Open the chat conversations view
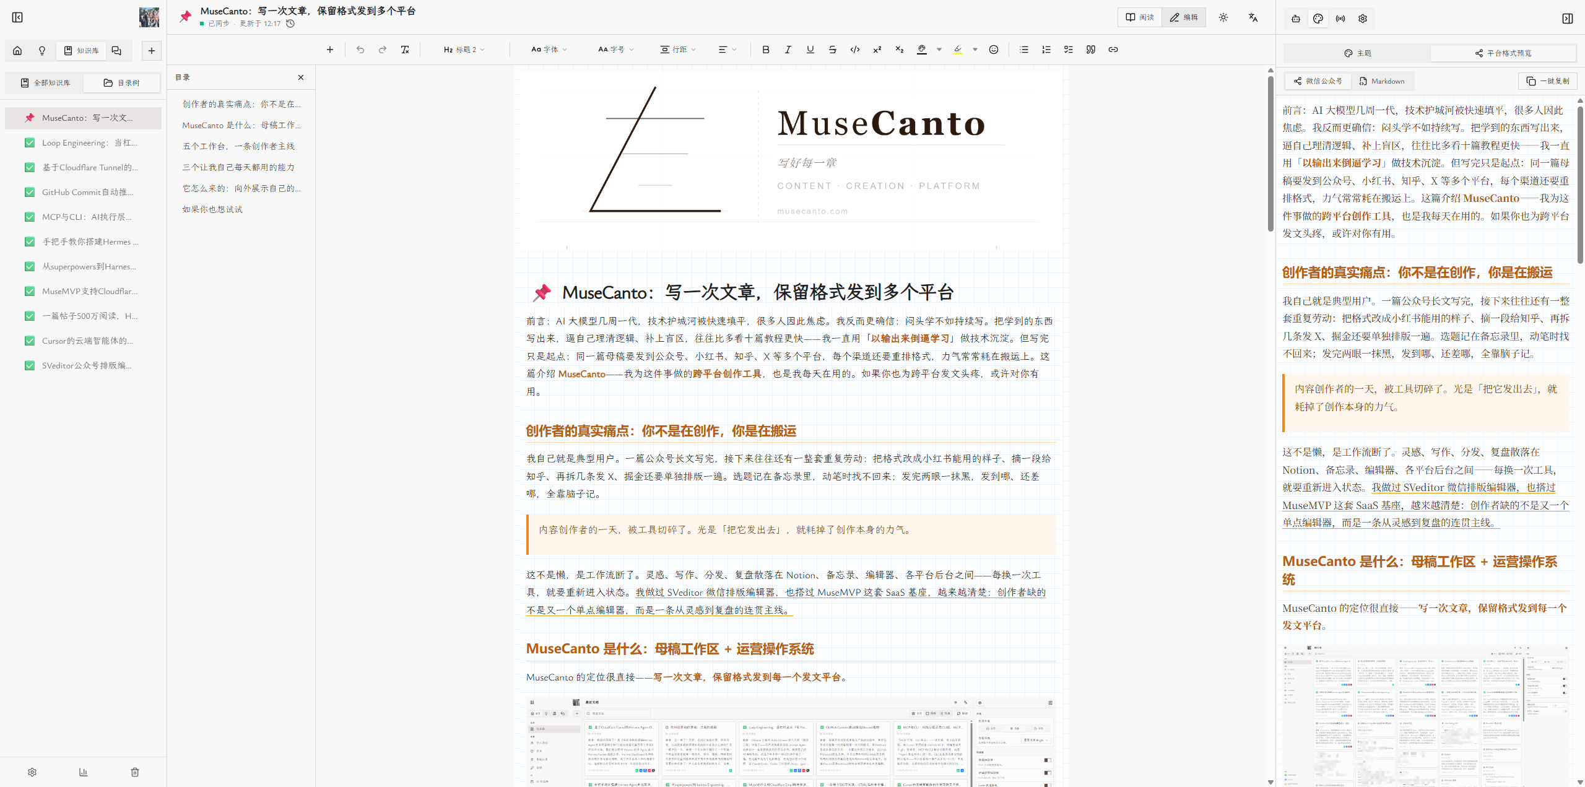Image resolution: width=1585 pixels, height=787 pixels. (116, 51)
